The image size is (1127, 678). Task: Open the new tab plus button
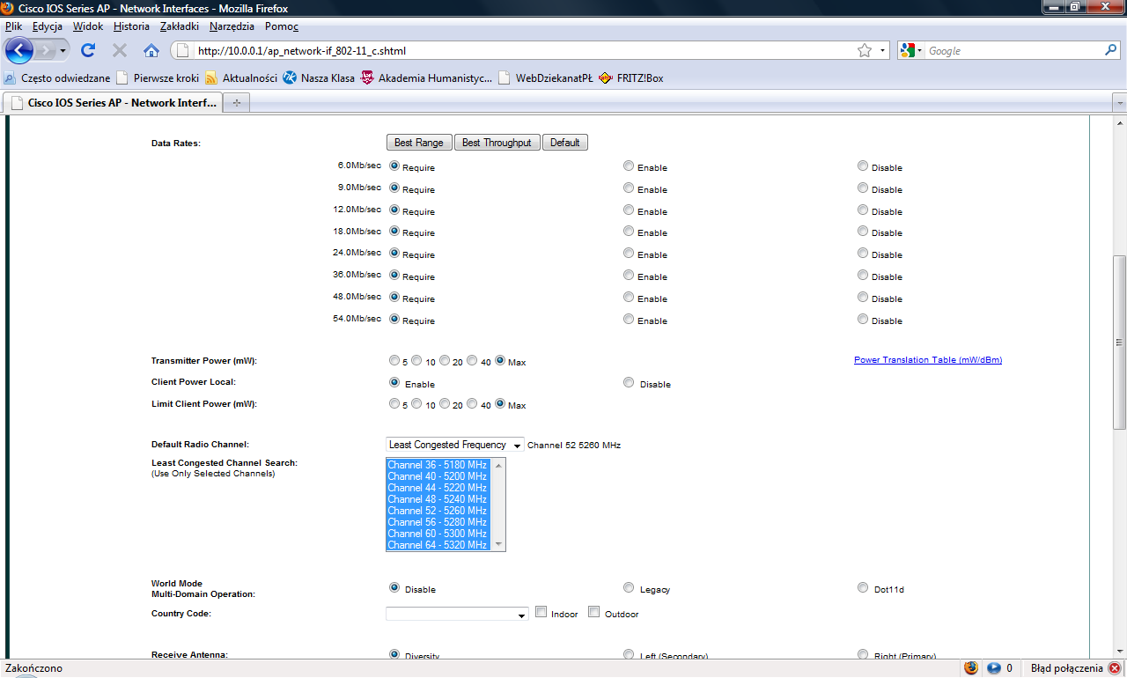[x=236, y=103]
